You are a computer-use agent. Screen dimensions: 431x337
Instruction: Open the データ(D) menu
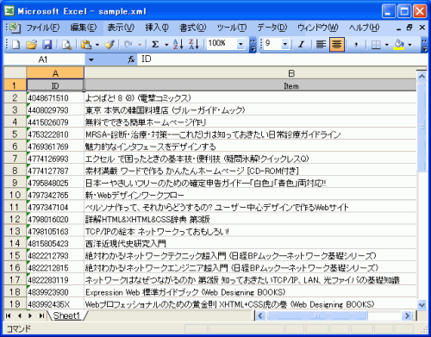272,28
